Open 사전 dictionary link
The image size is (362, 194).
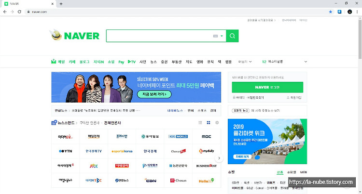[143, 62]
